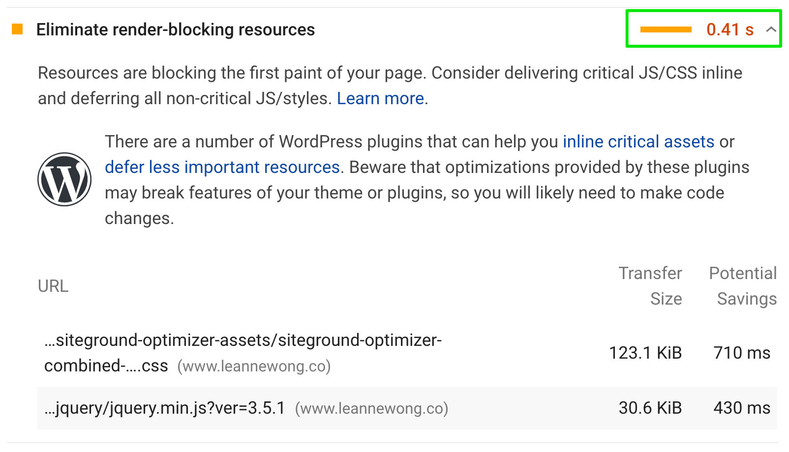The width and height of the screenshot is (789, 452).
Task: Click the Eliminate render-blocking resources heading
Action: point(176,29)
